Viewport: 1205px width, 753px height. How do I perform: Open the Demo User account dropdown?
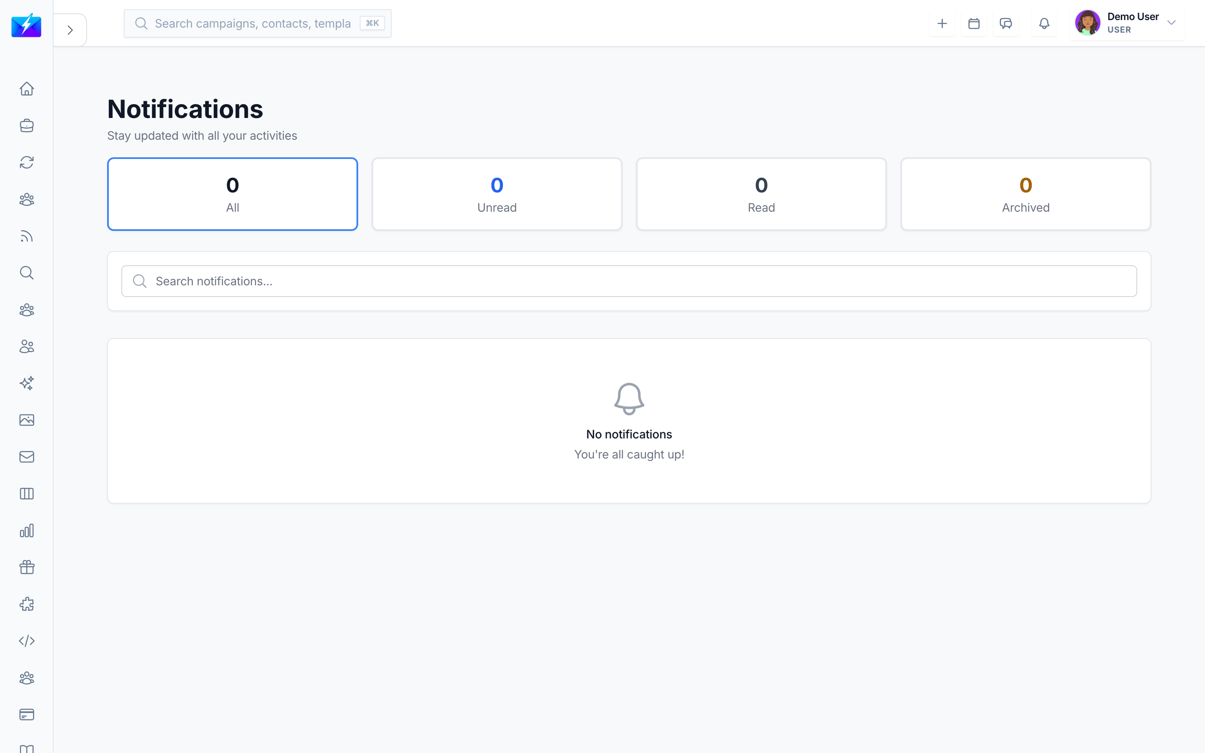click(1127, 23)
